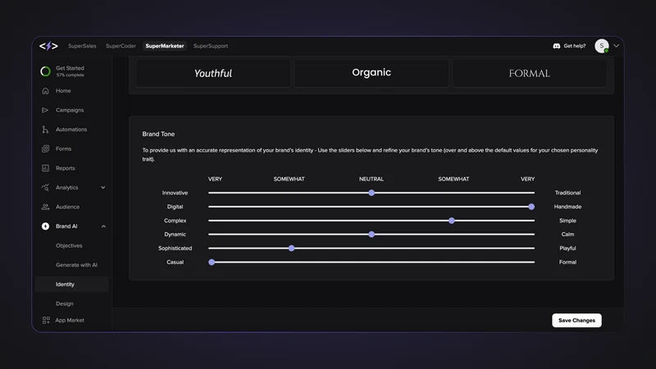This screenshot has height=369, width=656.
Task: Click the Analytics icon
Action: pyautogui.click(x=45, y=188)
